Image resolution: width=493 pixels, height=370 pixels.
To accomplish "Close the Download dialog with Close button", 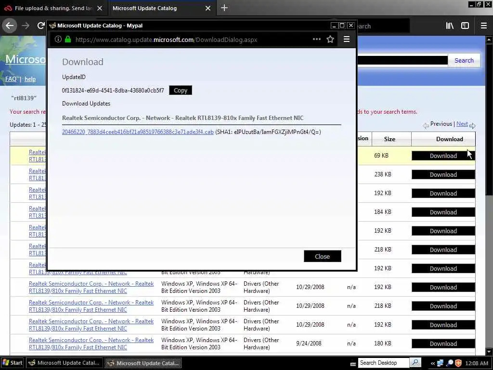I will [x=322, y=256].
